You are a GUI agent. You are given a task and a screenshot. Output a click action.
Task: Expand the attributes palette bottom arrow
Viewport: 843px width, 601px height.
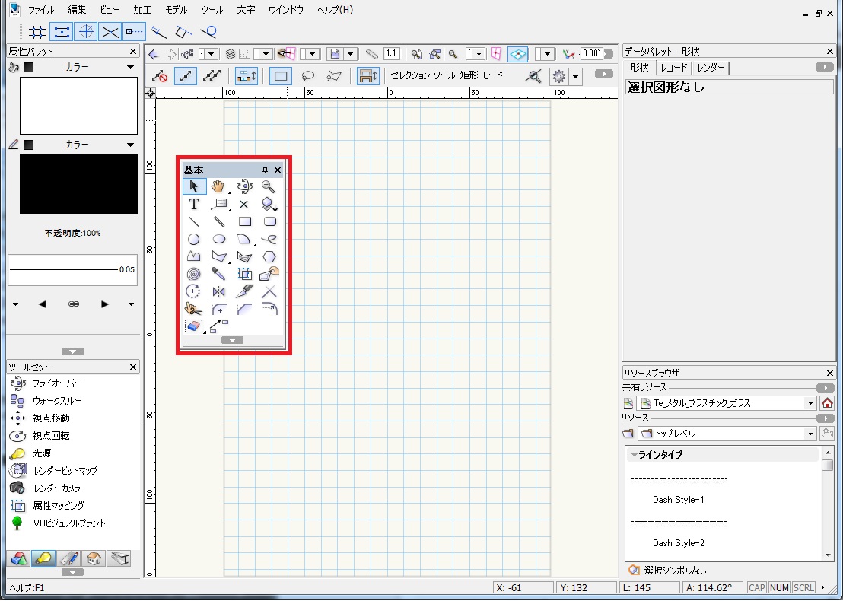tap(72, 351)
